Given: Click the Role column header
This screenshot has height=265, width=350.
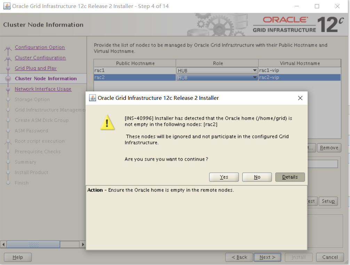Looking at the screenshot, I should pos(217,63).
